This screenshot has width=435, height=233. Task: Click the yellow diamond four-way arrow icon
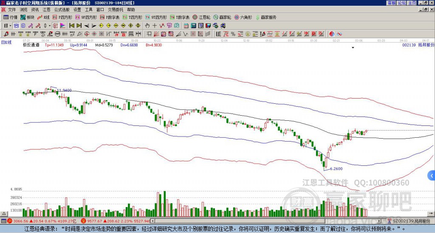point(138,26)
